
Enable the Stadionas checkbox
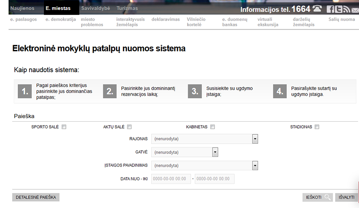(317, 127)
